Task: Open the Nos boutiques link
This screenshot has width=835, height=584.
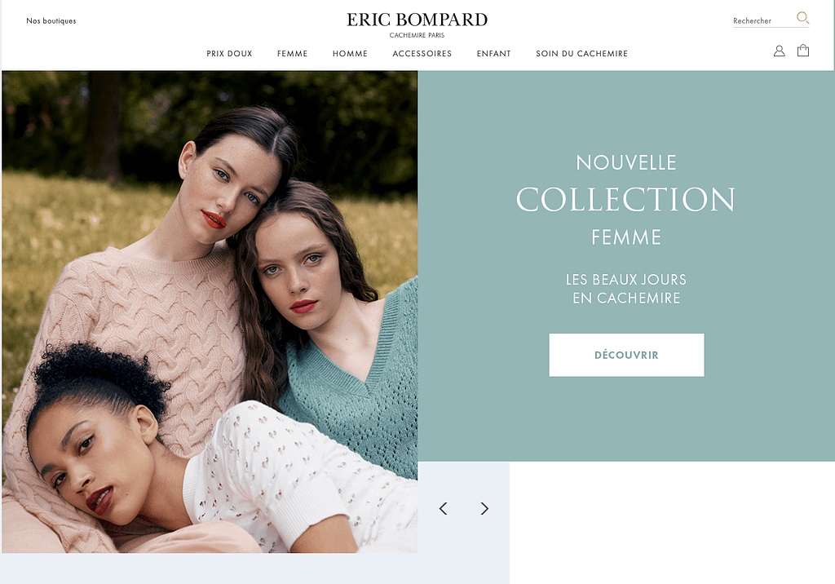Action: [51, 20]
